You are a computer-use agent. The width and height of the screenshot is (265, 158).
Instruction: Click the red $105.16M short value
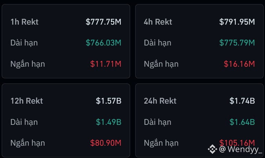(x=237, y=143)
